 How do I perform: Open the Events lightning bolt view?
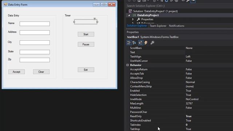[146, 43]
